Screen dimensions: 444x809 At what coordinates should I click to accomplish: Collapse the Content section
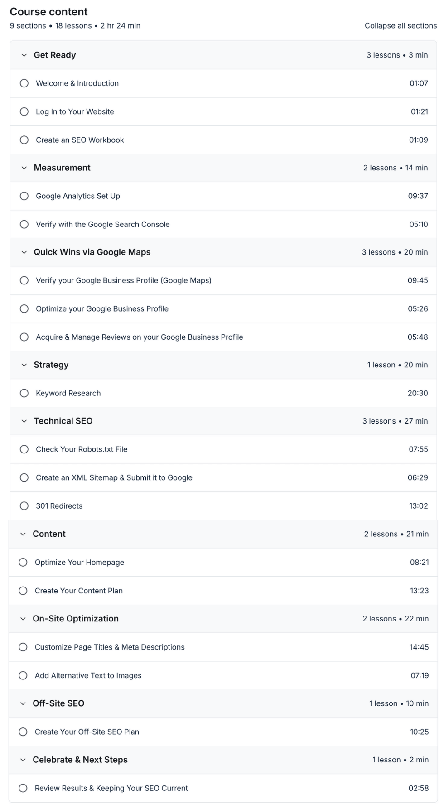pyautogui.click(x=24, y=534)
